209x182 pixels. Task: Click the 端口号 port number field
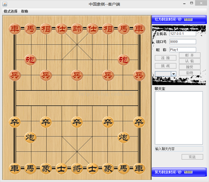pos(183,42)
